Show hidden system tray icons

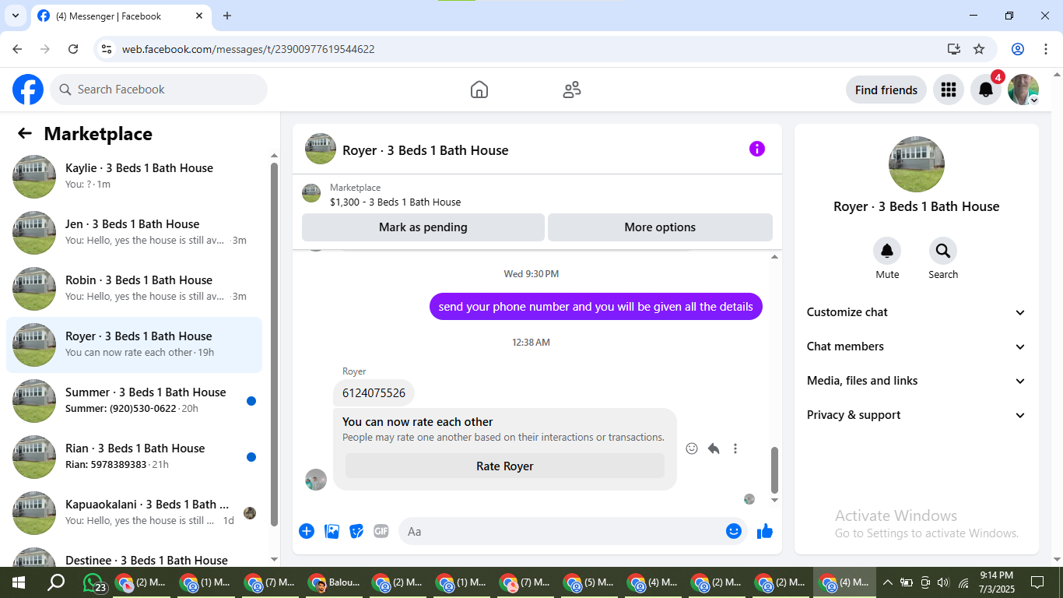(x=887, y=582)
